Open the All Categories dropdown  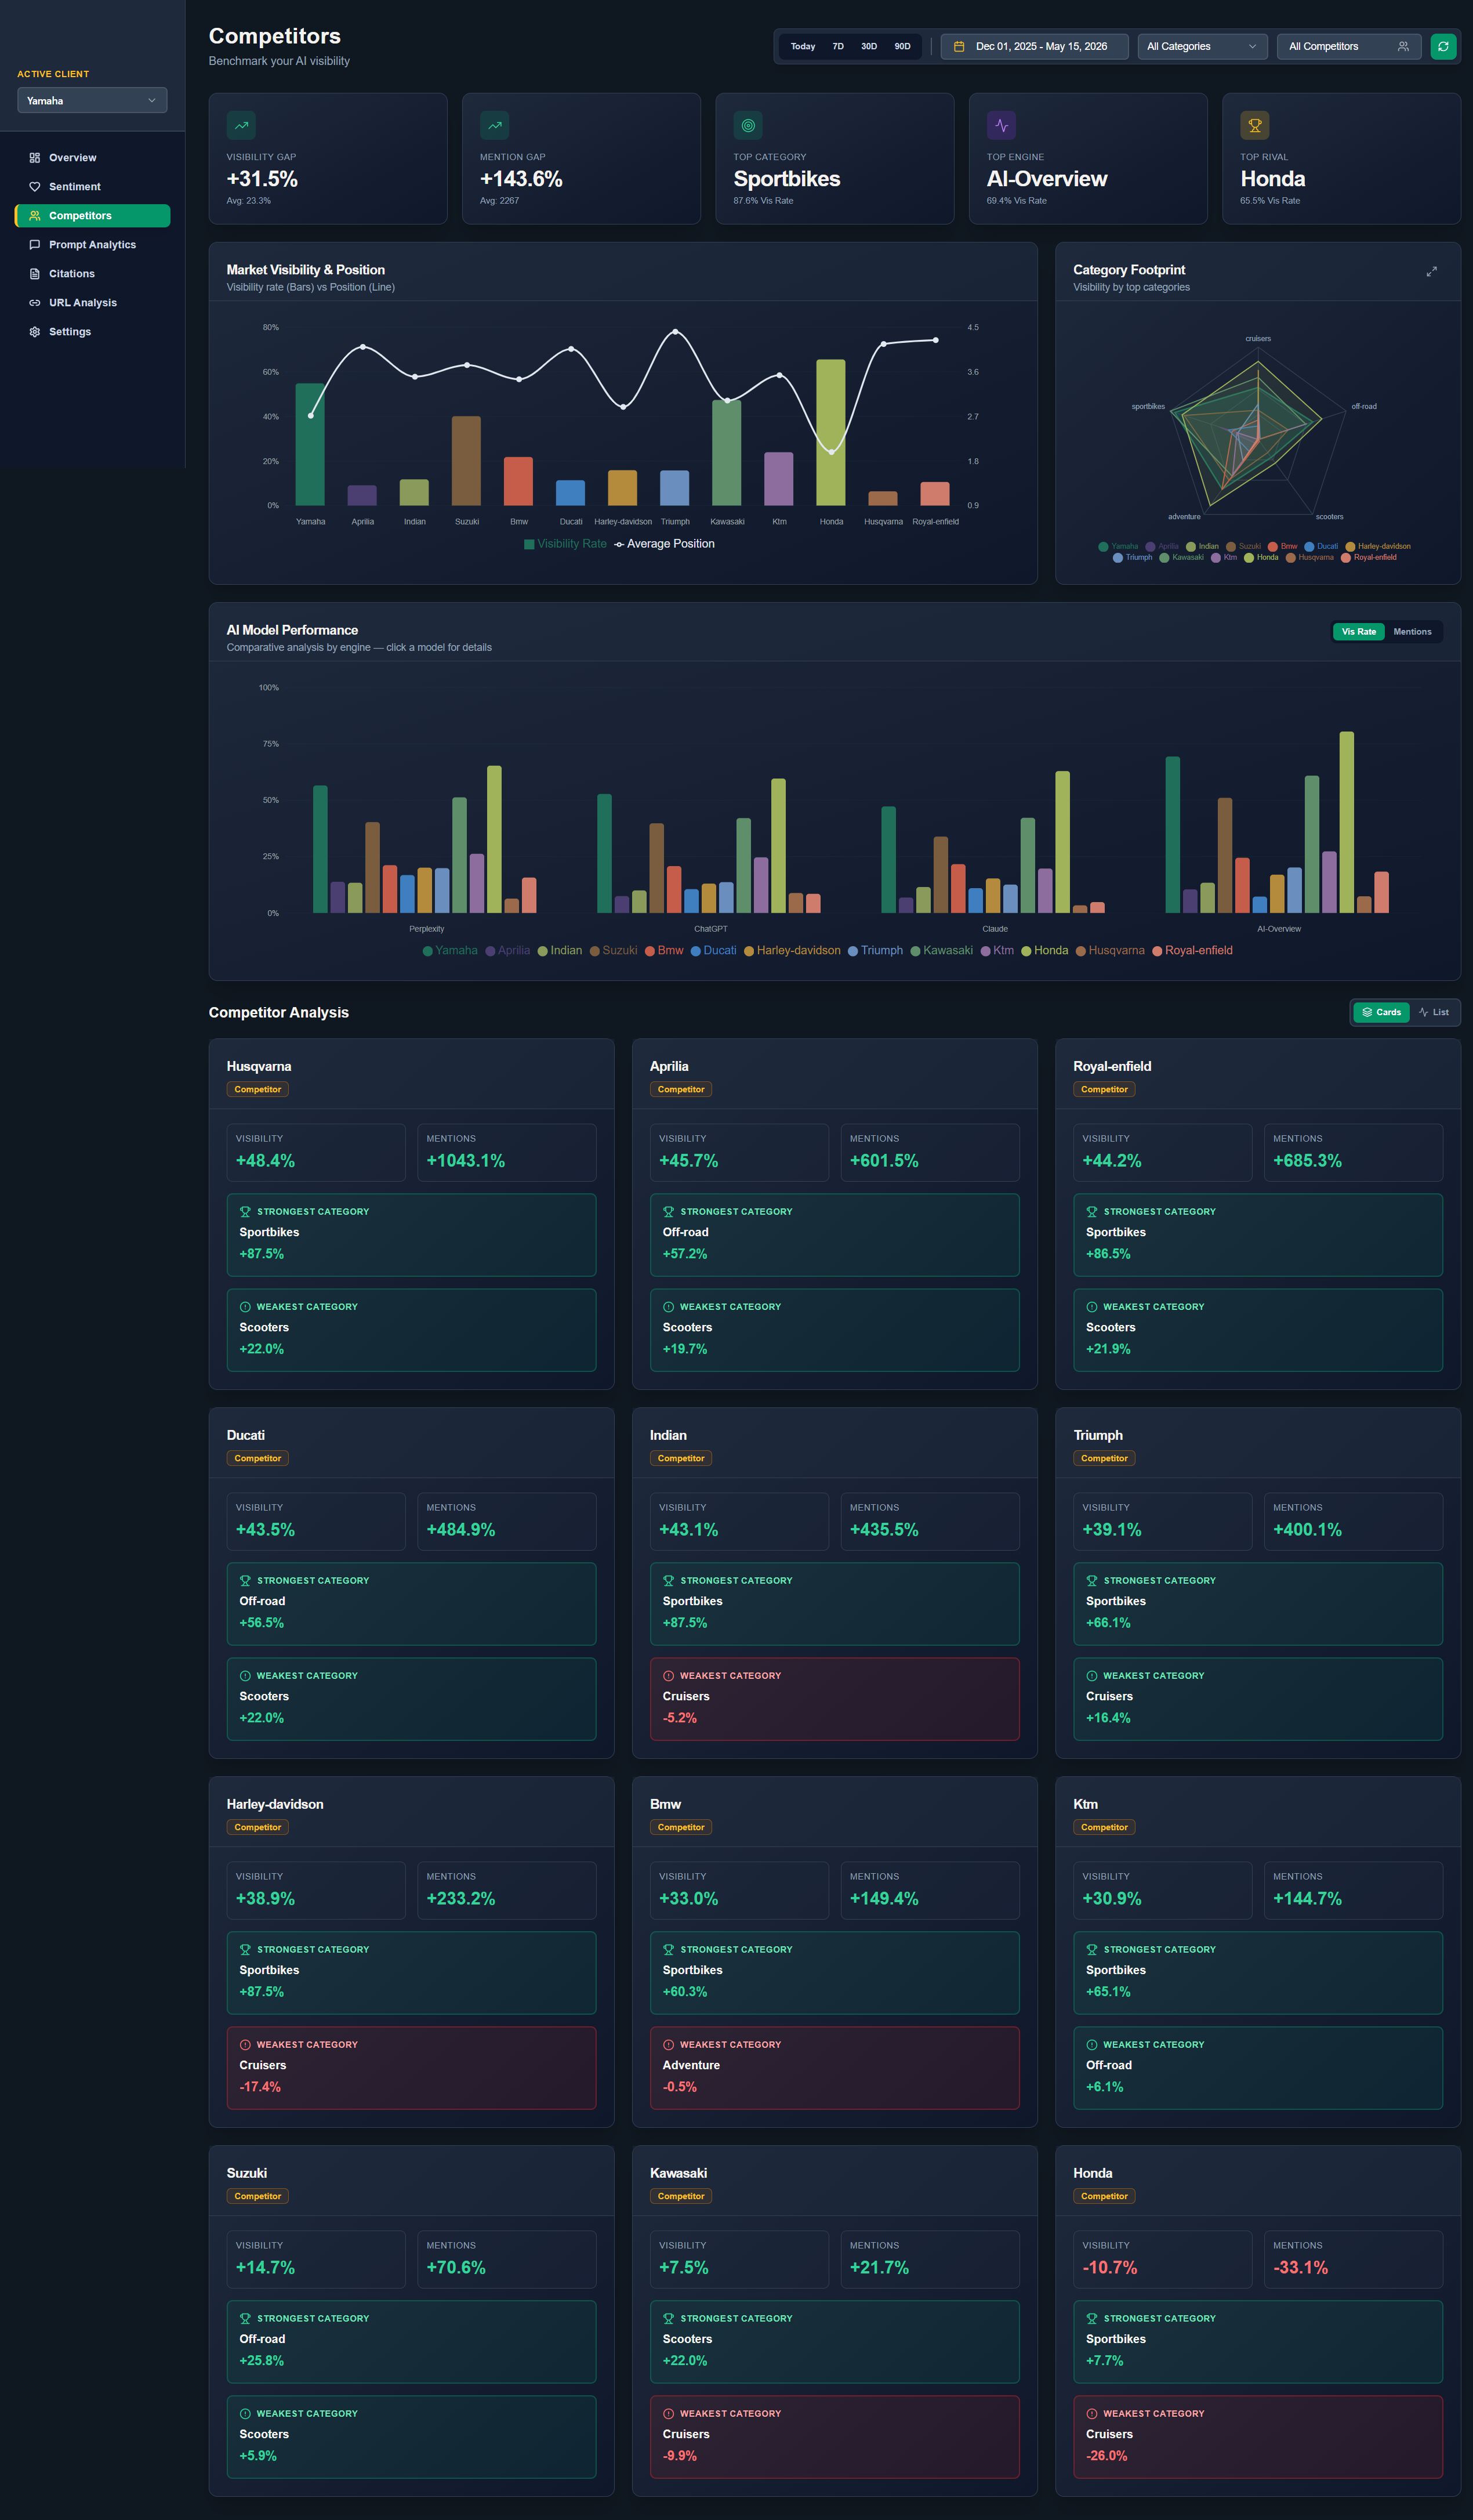(x=1202, y=47)
